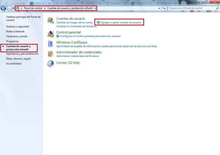Select Hardware y sonido
The image size is (220, 155).
tap(17, 36)
